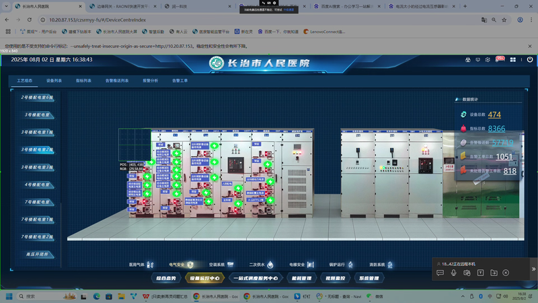538x303 pixels.
Task: Click the header alert bell-like icon
Action: click(467, 60)
